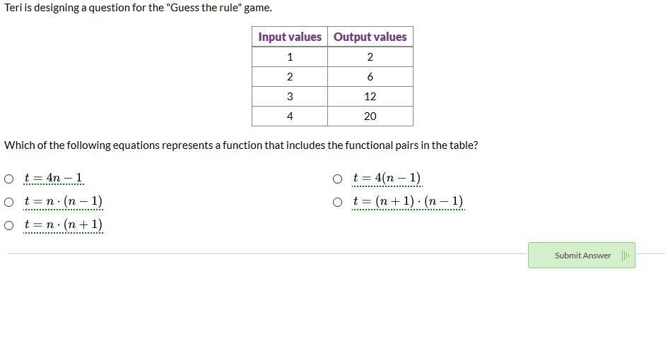Viewport: 668px width, 360px height.
Task: Click the Output values column header
Action: tap(370, 37)
